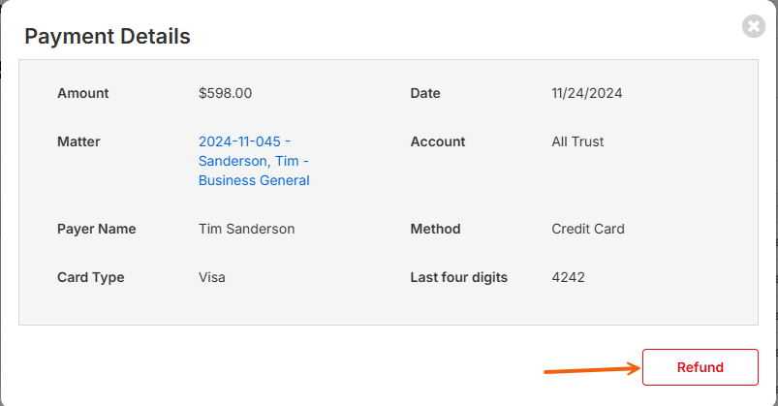
Task: Click the $598.00 amount value
Action: coord(225,94)
